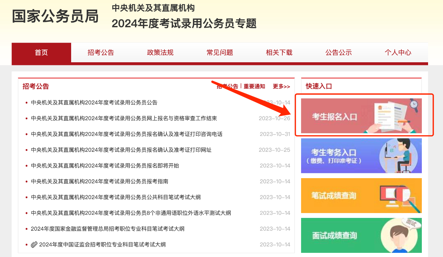The height and width of the screenshot is (257, 443).
Task: Open the 考生报名入口 registration entry banner
Action: (x=361, y=116)
